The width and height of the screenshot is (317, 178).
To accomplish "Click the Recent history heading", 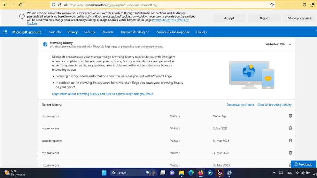I will click(x=52, y=105).
